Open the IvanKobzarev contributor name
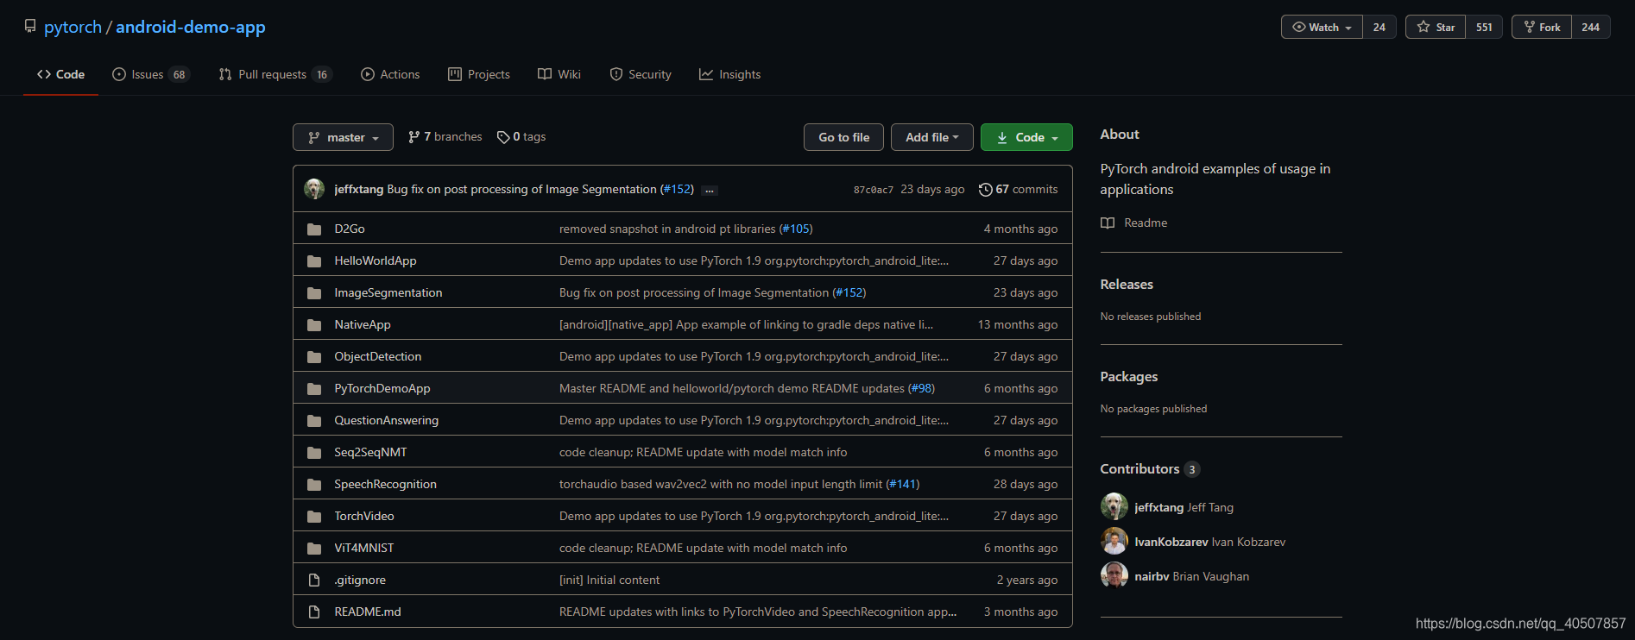Image resolution: width=1635 pixels, height=640 pixels. (1171, 542)
